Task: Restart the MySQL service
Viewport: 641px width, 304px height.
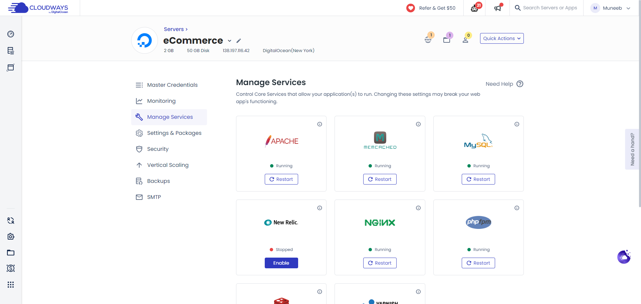Action: [x=478, y=179]
